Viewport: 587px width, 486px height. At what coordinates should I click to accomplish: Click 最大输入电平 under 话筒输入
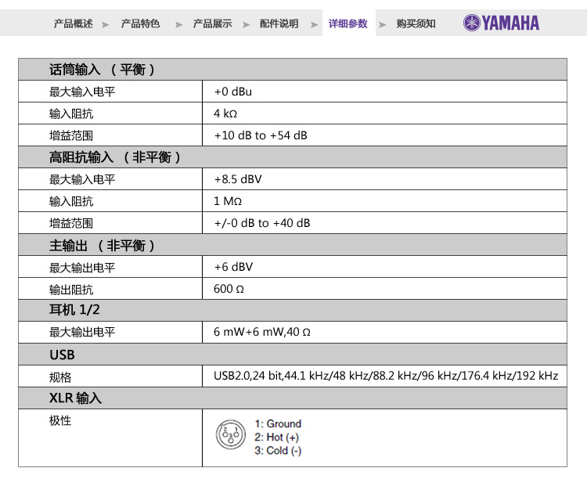pyautogui.click(x=82, y=92)
